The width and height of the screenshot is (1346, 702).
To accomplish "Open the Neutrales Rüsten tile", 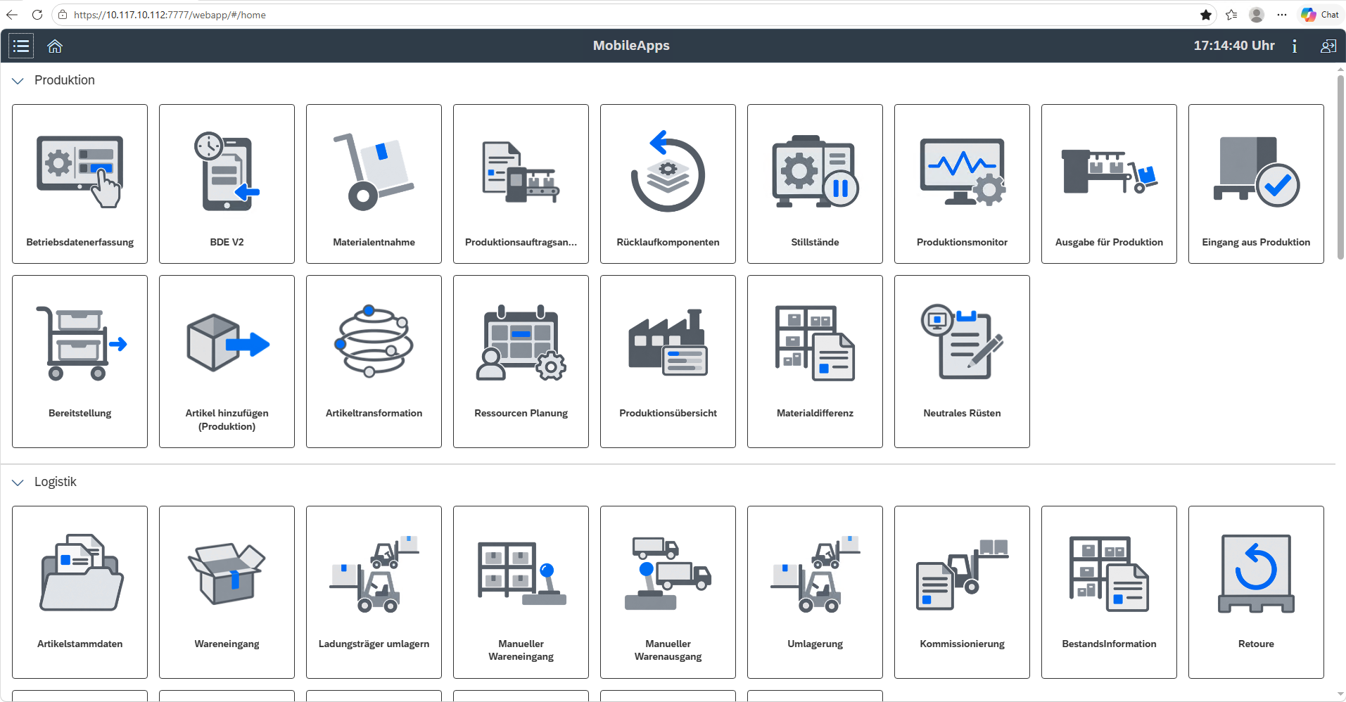I will click(962, 362).
